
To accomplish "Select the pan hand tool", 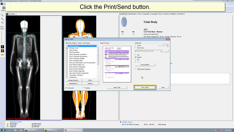I will tap(2, 23).
